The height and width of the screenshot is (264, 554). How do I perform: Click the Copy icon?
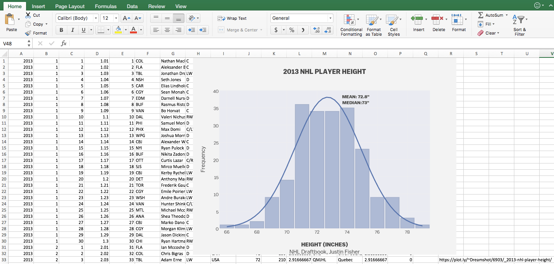click(28, 24)
